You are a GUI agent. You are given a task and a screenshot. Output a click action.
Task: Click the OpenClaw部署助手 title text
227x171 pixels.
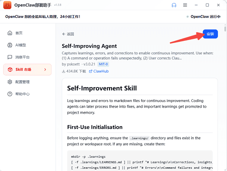pyautogui.click(x=33, y=5)
